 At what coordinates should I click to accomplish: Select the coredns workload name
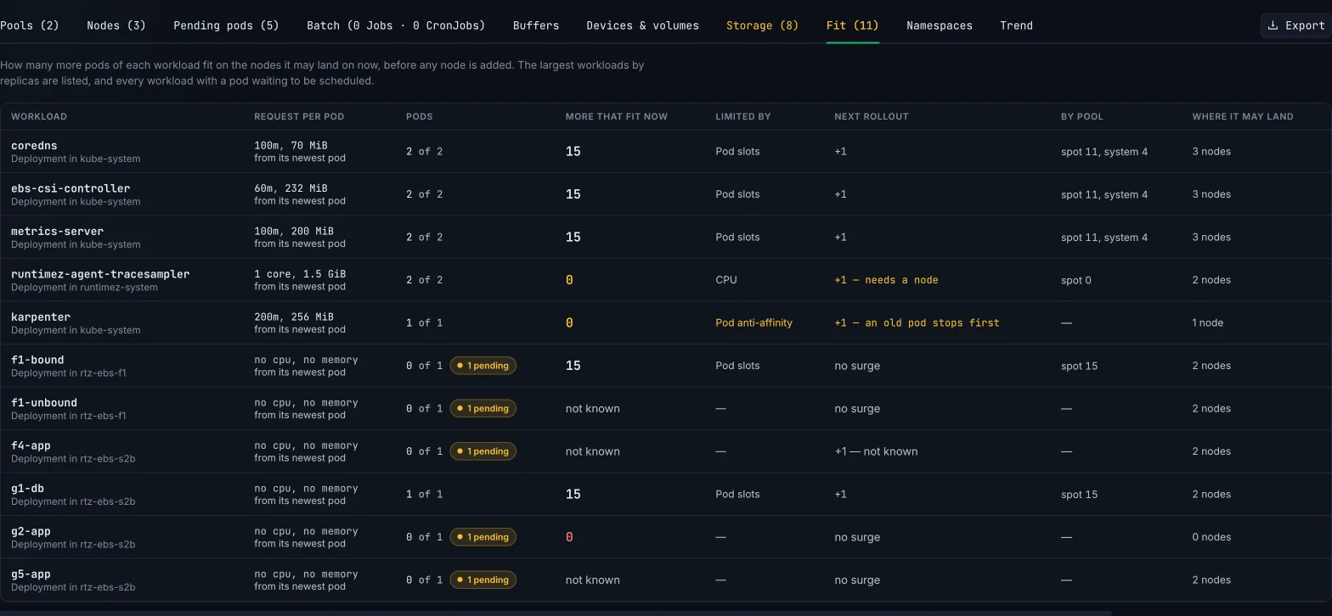[x=34, y=146]
